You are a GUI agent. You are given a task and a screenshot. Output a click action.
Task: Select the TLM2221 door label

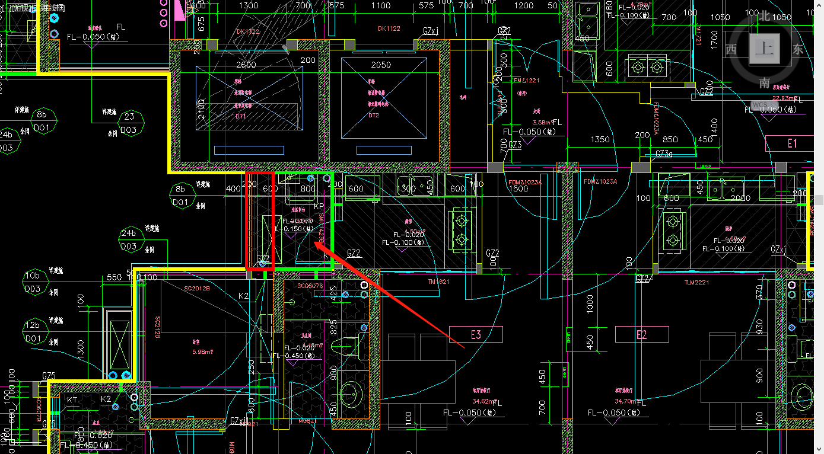pos(697,283)
